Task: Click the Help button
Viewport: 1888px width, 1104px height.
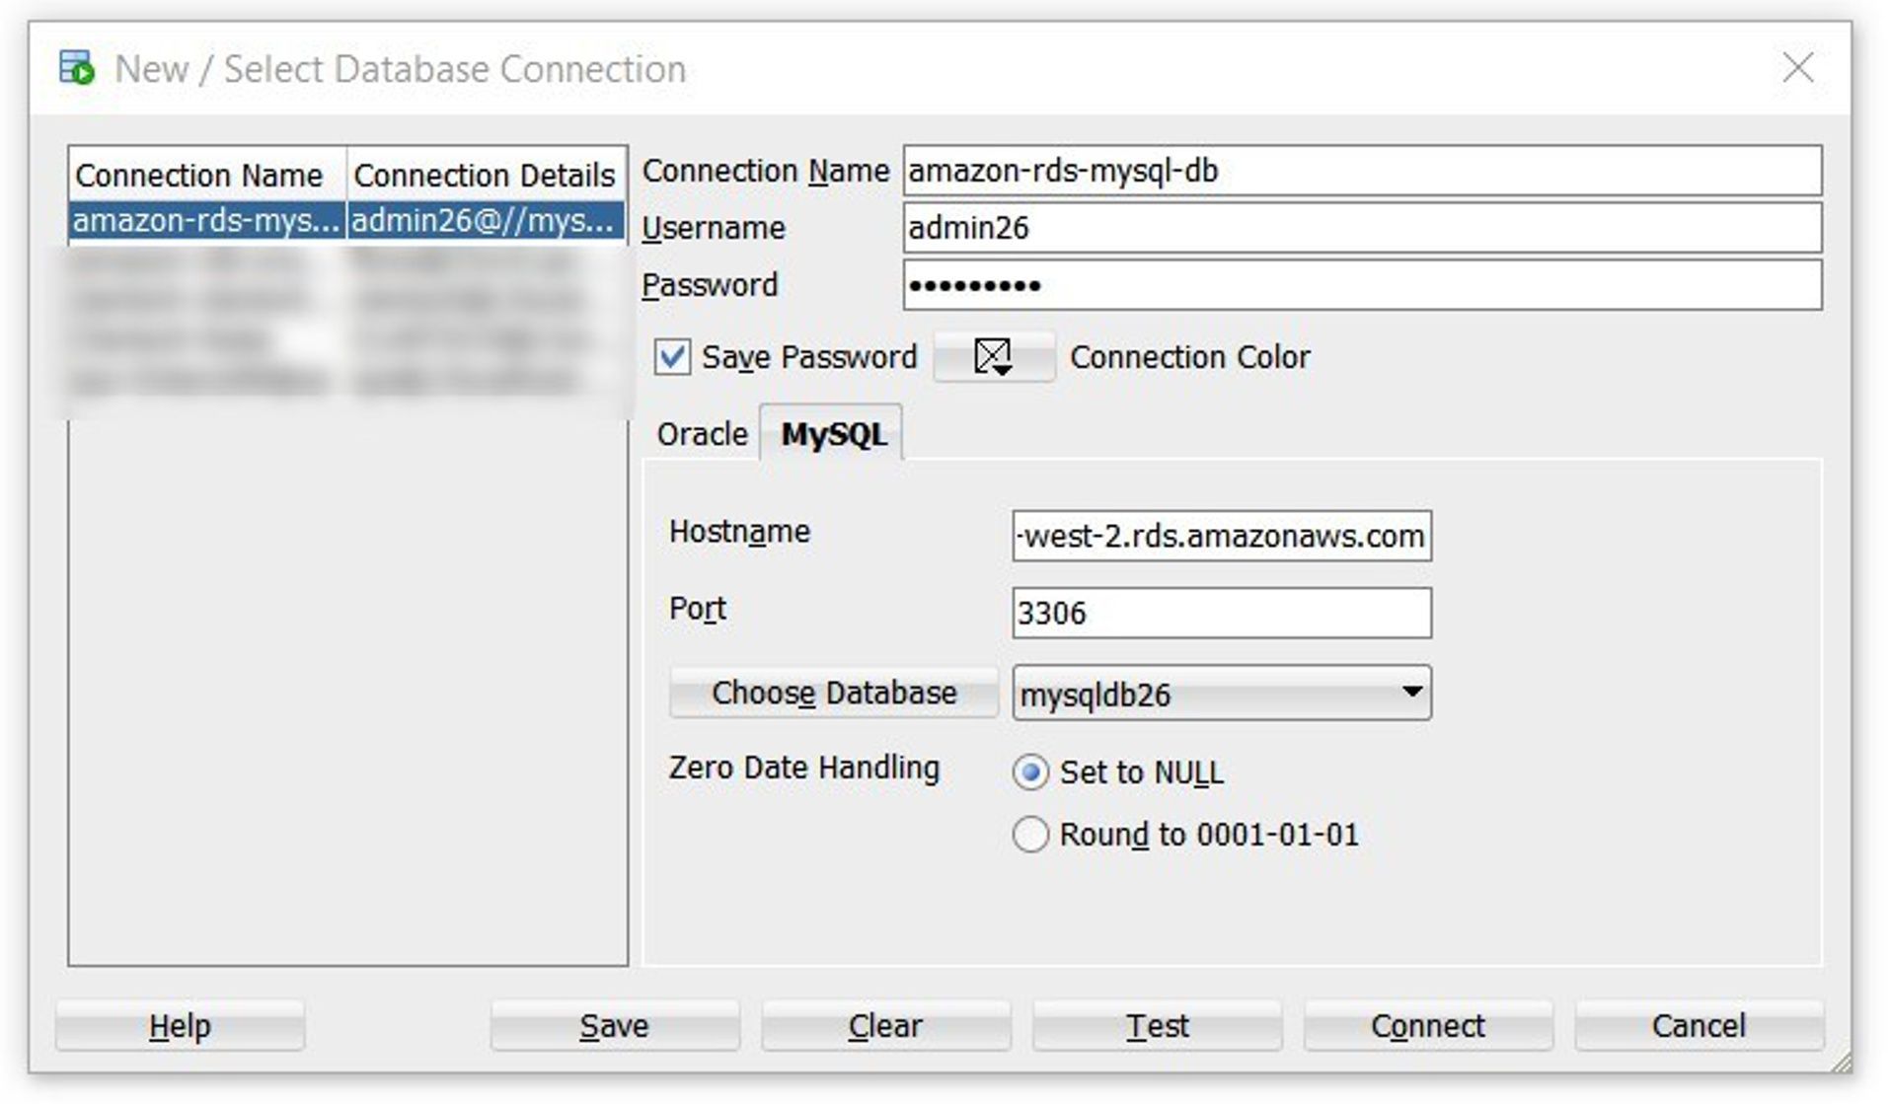Action: 180,1026
